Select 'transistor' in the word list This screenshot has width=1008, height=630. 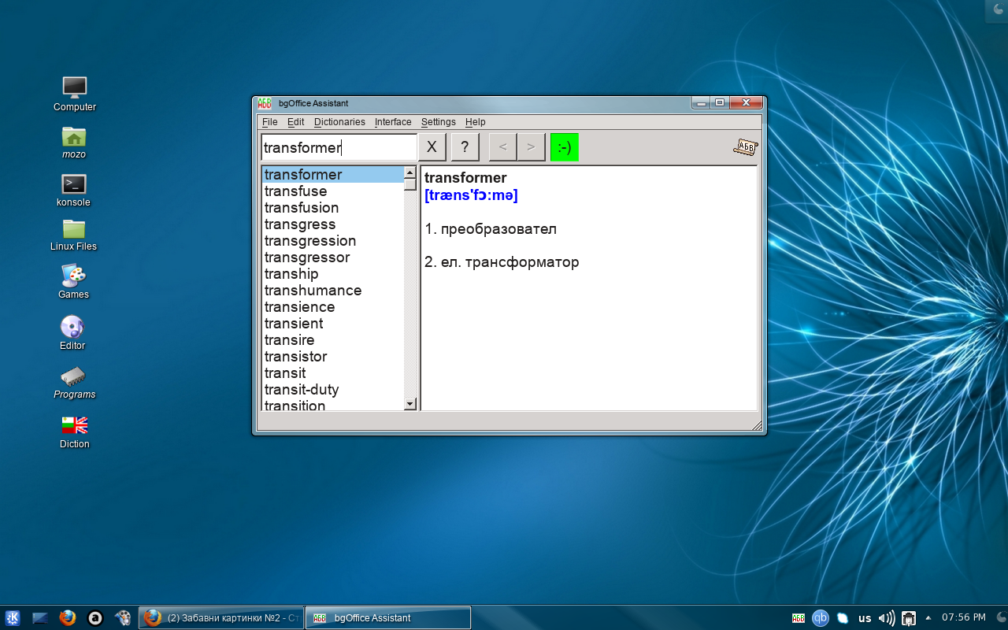[332, 357]
